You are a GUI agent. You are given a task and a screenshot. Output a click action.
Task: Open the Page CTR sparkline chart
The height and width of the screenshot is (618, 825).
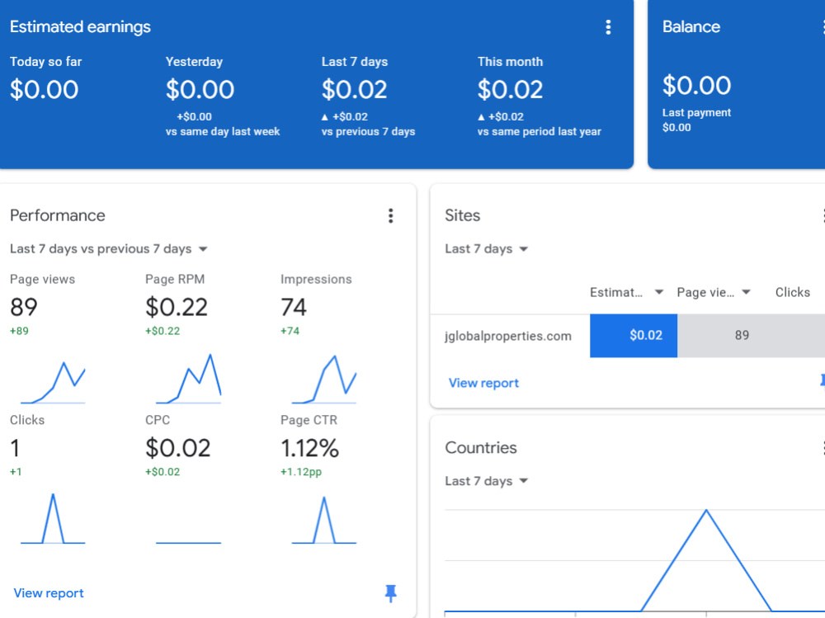(324, 520)
